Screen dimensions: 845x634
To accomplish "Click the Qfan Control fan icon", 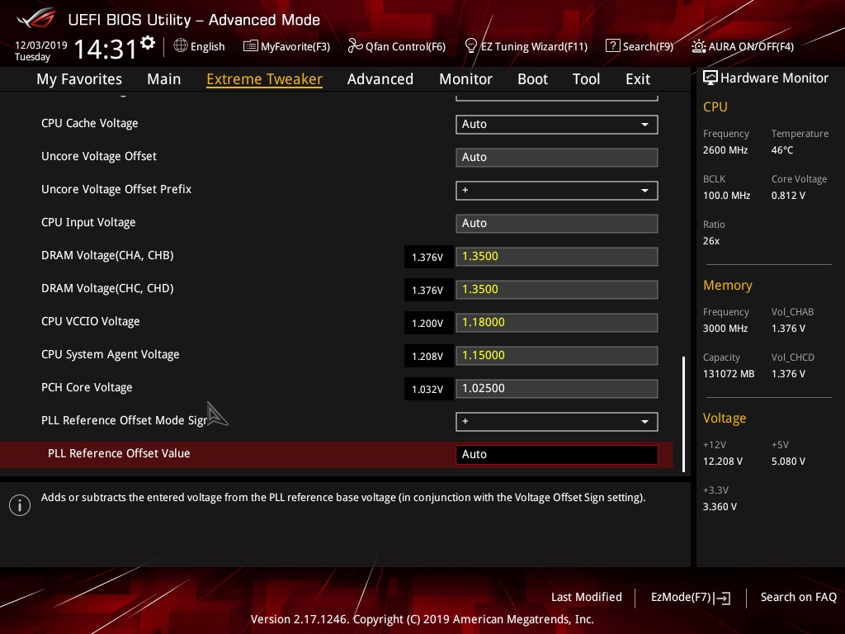I will coord(355,46).
